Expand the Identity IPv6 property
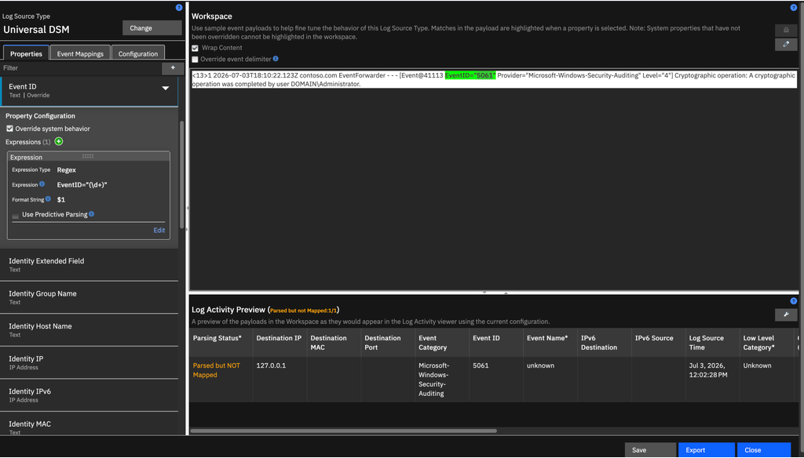 coord(90,395)
